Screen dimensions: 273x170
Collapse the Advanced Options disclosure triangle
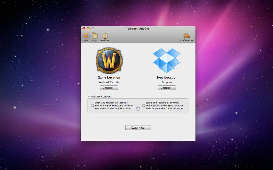click(89, 97)
